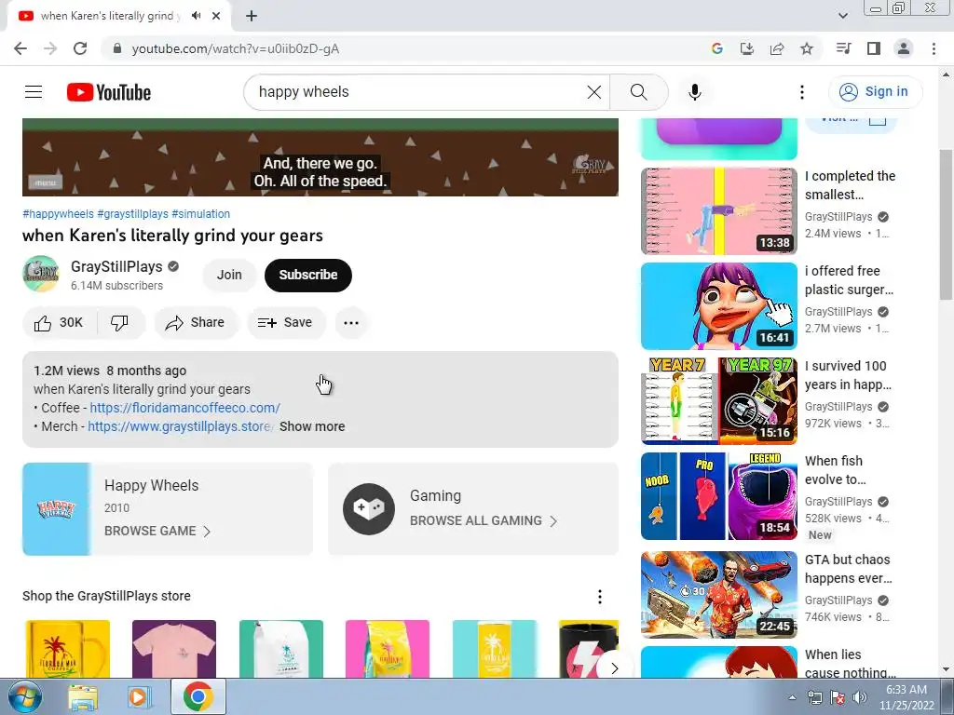The height and width of the screenshot is (715, 954).
Task: Open the pink t-shirt merch item
Action: (x=174, y=649)
